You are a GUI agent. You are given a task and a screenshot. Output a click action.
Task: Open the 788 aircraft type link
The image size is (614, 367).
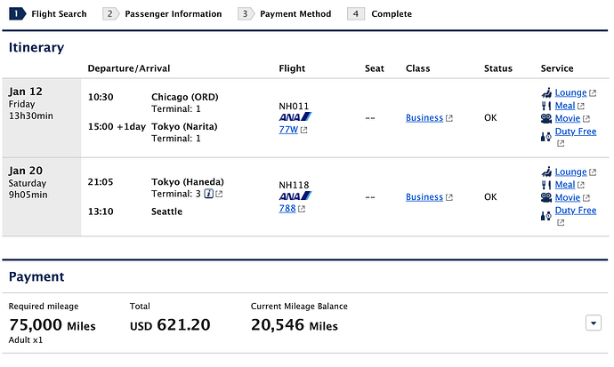pos(287,208)
